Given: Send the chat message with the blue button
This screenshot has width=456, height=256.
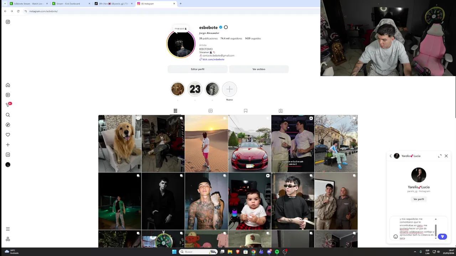Looking at the screenshot, I should click(x=442, y=236).
